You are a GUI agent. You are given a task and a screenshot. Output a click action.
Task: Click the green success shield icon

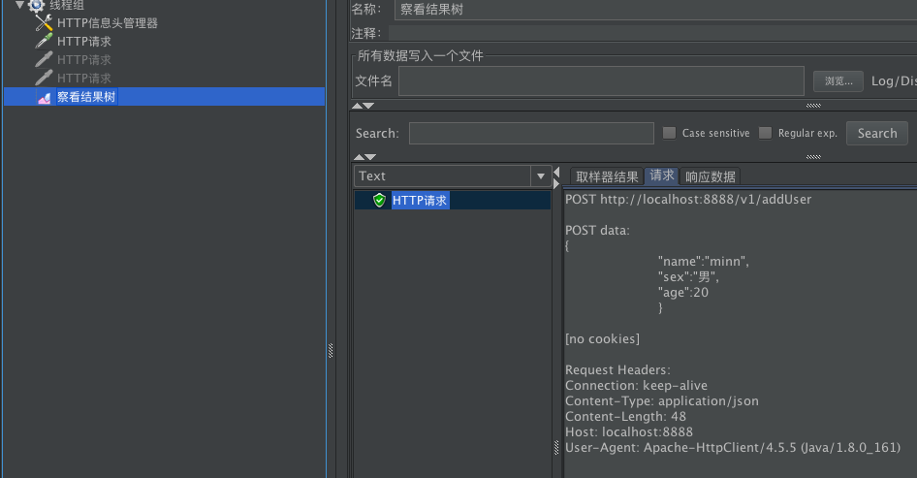click(380, 200)
